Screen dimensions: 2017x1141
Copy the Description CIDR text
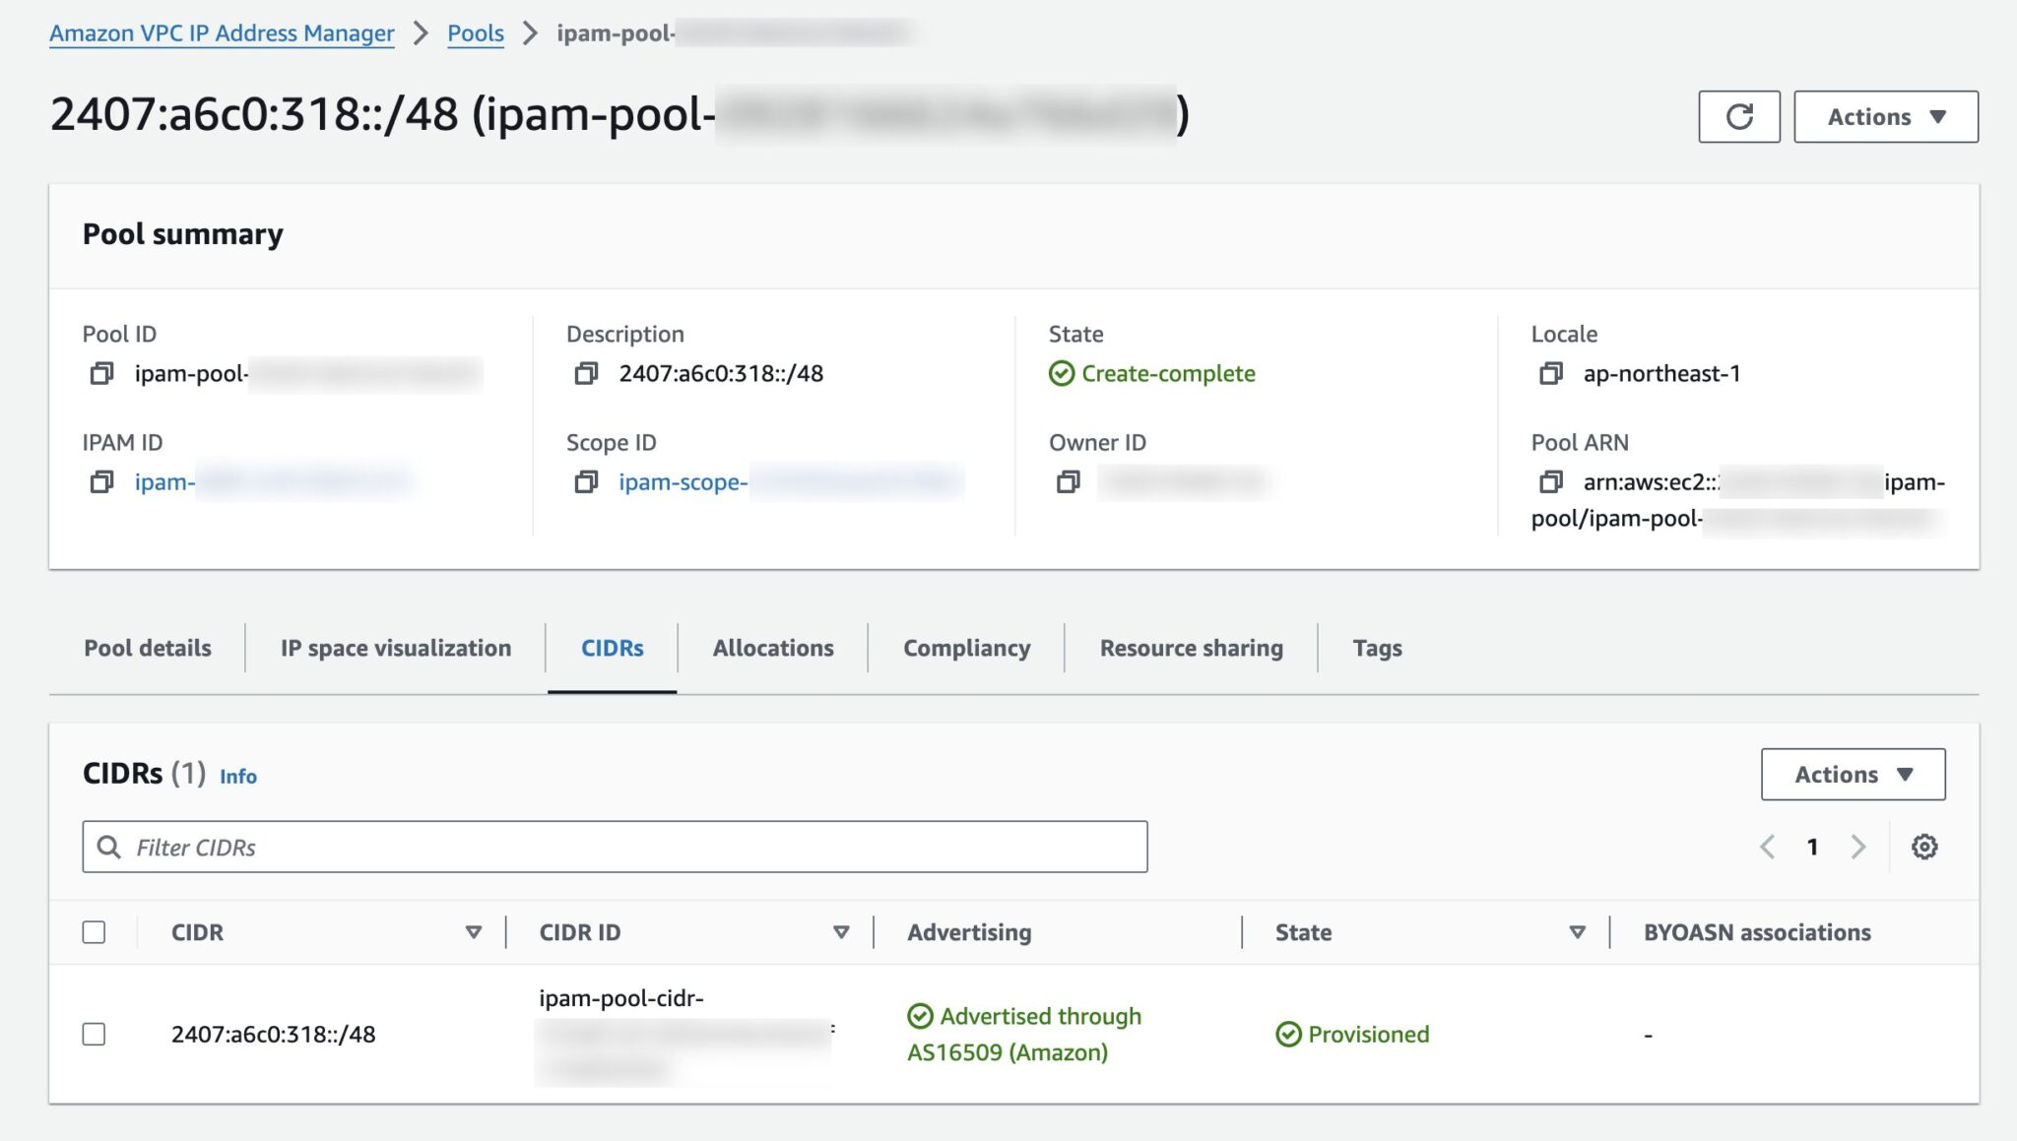coord(586,374)
